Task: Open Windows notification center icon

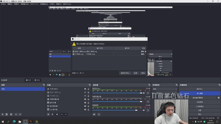Action: click(217, 122)
